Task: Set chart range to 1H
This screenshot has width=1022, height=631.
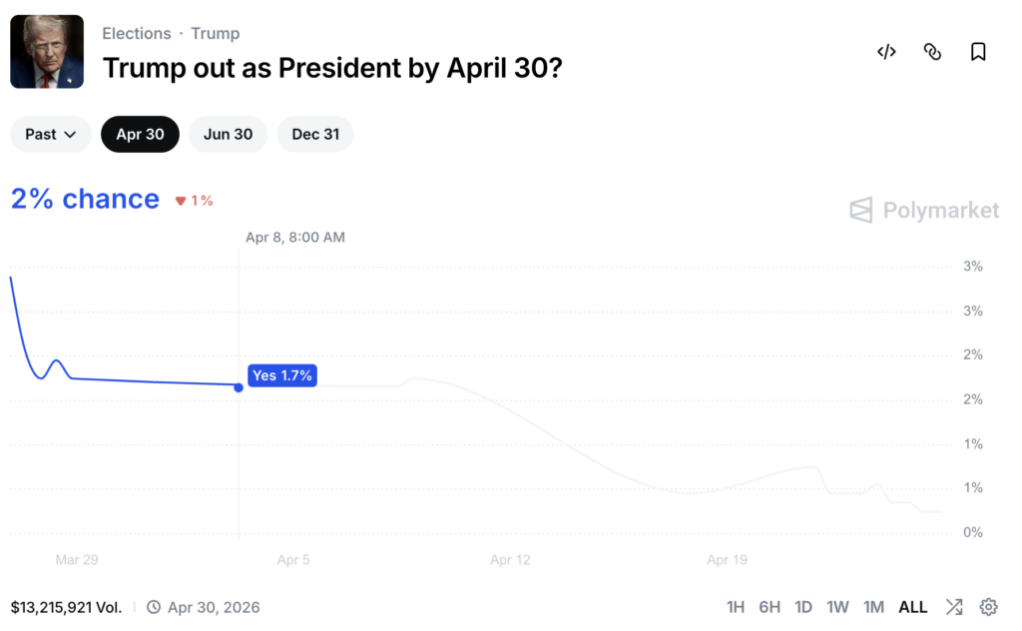Action: point(736,607)
